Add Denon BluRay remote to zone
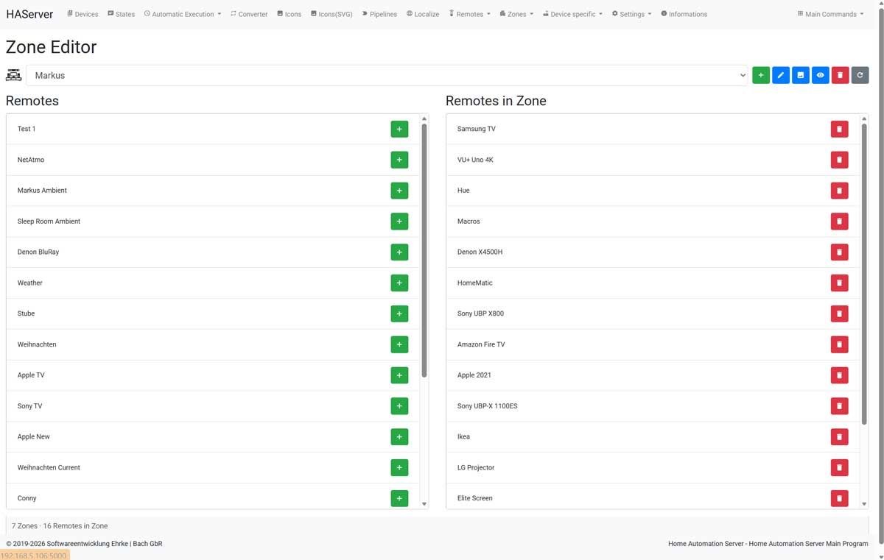Image resolution: width=884 pixels, height=560 pixels. [x=399, y=252]
